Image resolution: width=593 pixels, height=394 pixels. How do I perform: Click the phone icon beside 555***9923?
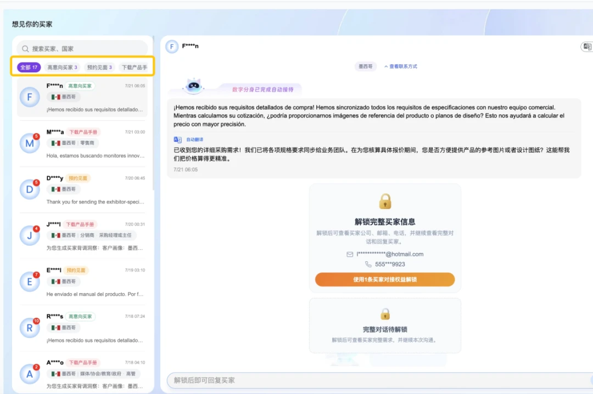(368, 264)
